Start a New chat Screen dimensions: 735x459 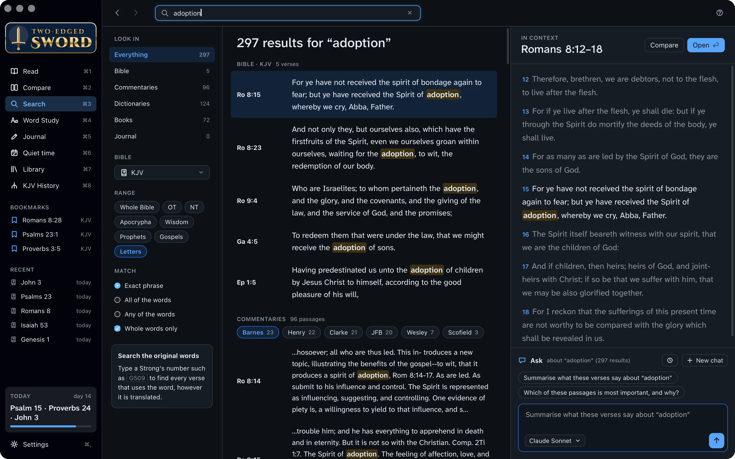click(705, 360)
